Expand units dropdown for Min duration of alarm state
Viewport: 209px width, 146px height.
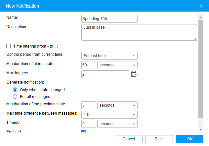point(117,65)
